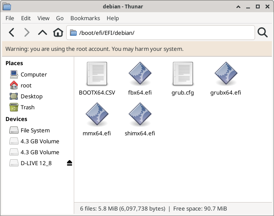Click the mmx64.efi file name
Image resolution: width=274 pixels, height=216 pixels.
coord(97,134)
